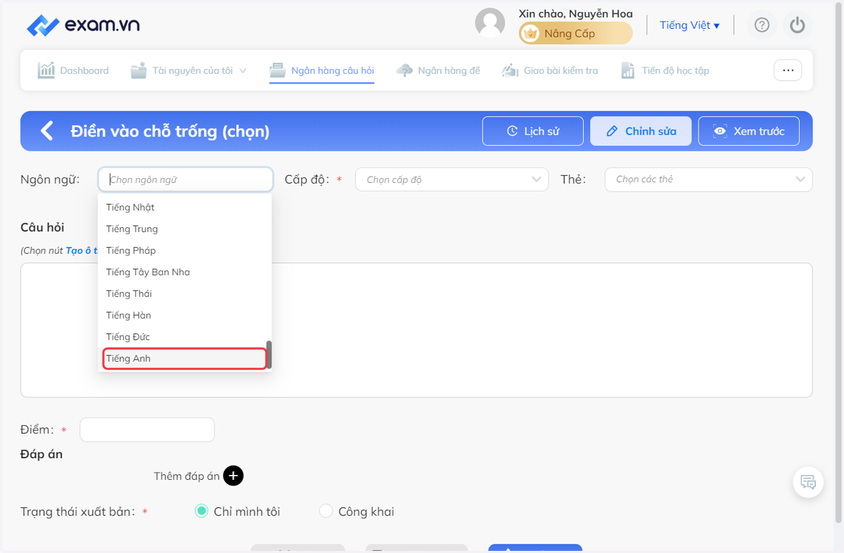
Task: Go to the Dashboard tab
Action: pos(73,70)
